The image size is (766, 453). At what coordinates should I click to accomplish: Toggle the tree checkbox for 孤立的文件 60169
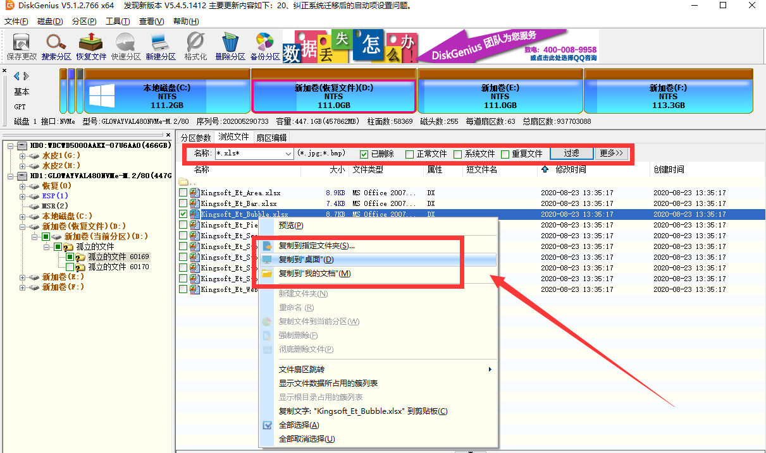70,257
